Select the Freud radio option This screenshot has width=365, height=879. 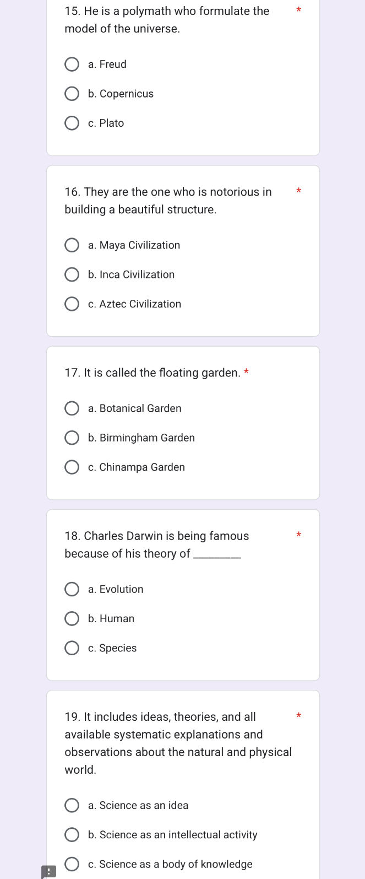[72, 64]
